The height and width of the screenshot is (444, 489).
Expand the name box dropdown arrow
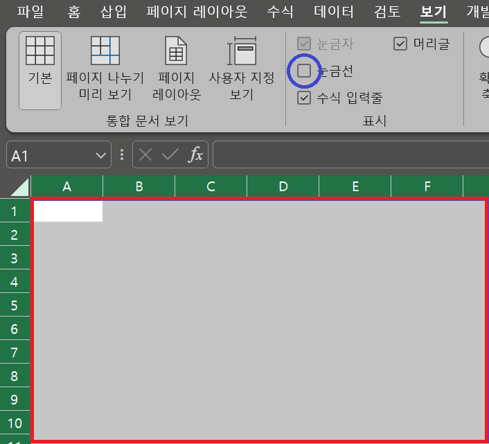point(100,155)
